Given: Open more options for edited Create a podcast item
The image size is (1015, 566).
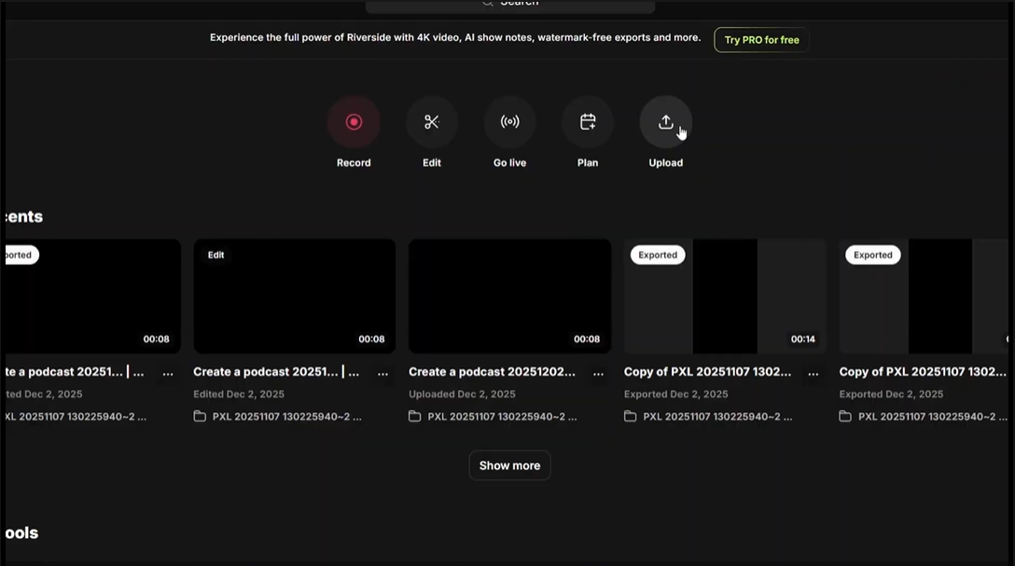Looking at the screenshot, I should click(x=382, y=373).
